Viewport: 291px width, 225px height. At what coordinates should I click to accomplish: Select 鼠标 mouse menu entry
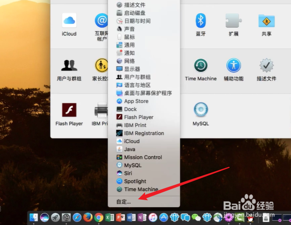144,37
